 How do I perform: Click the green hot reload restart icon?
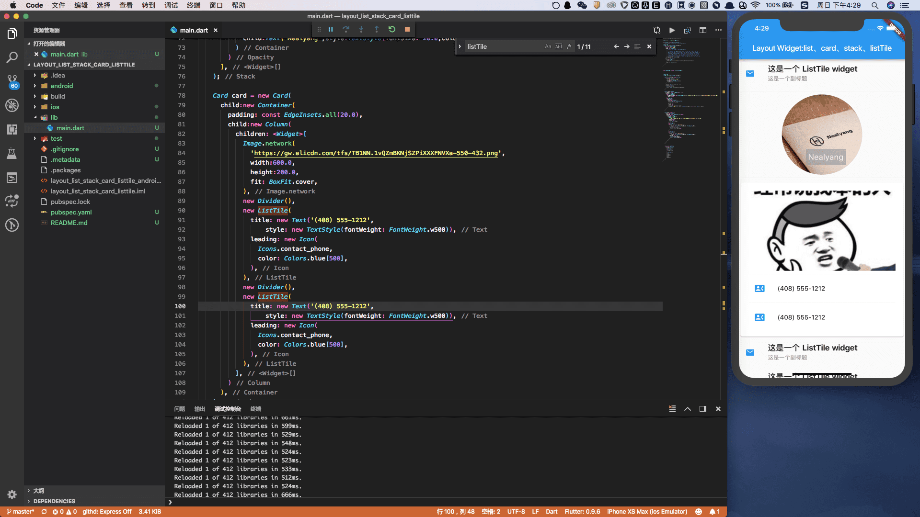(392, 30)
